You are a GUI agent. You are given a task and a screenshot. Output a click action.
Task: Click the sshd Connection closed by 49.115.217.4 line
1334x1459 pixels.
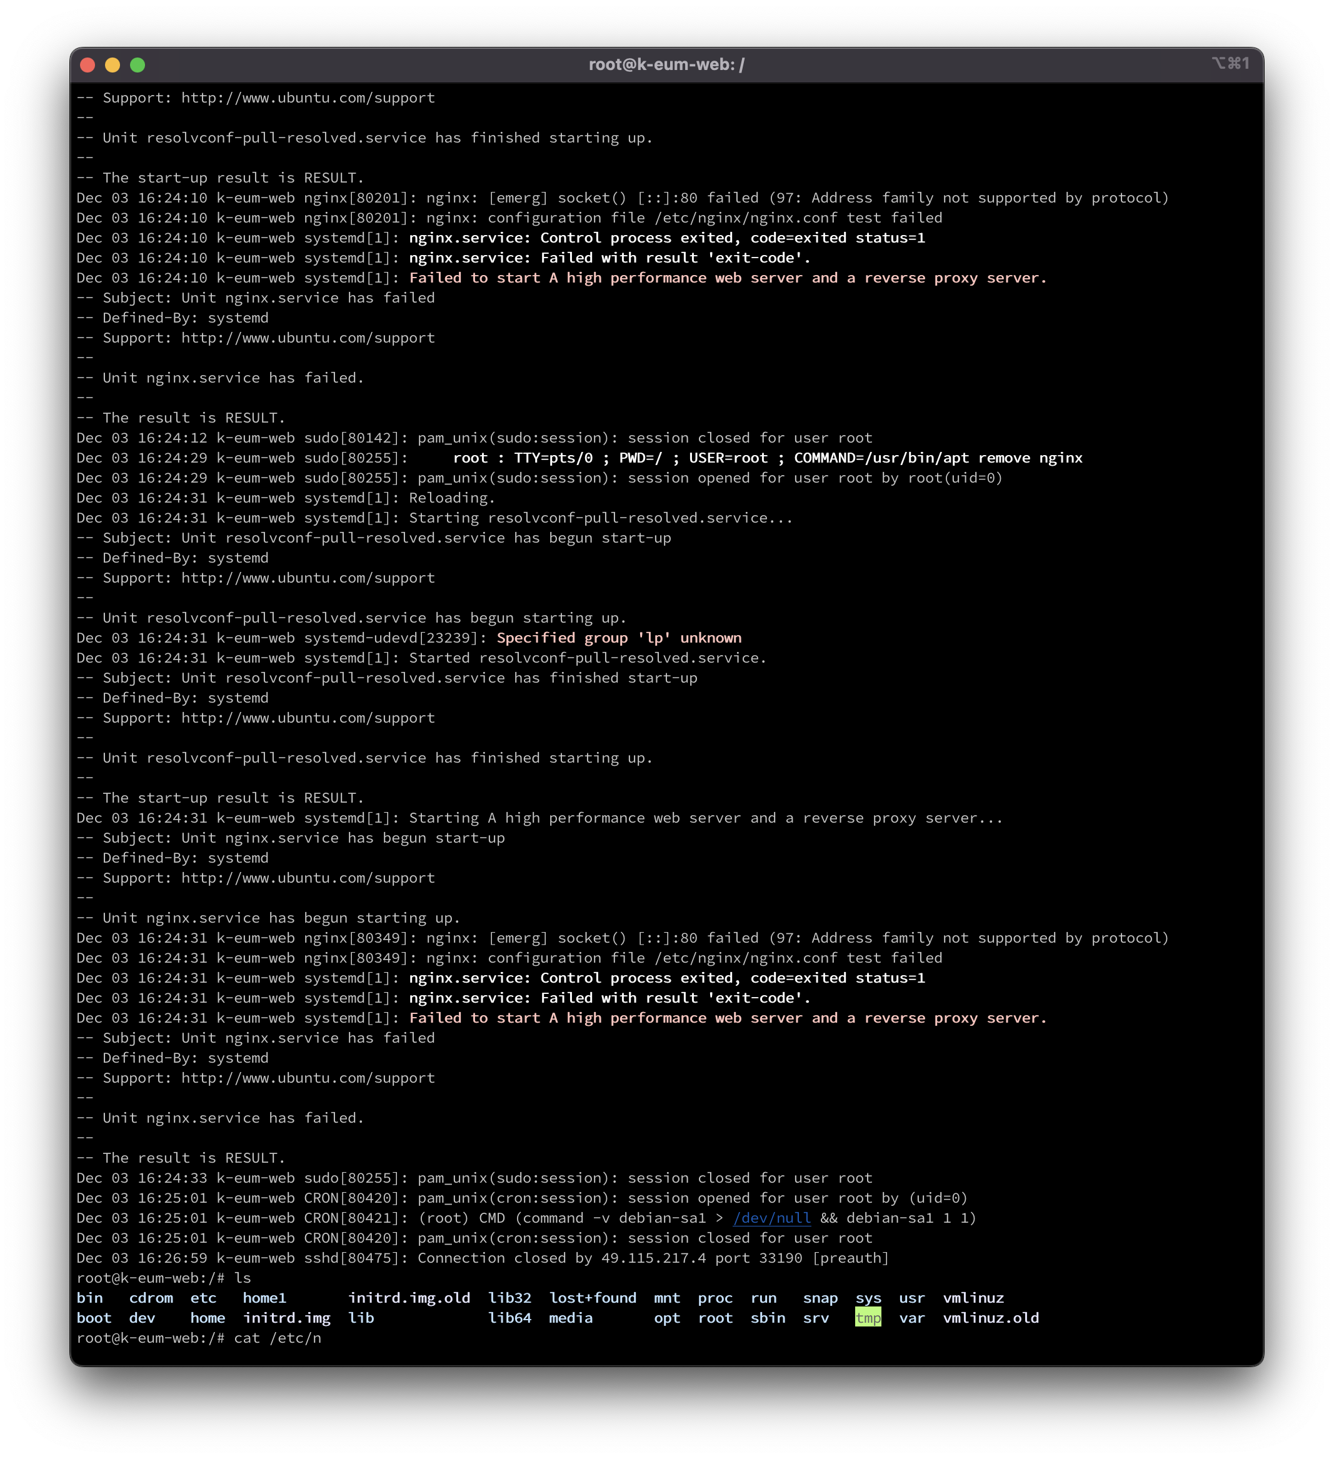click(482, 1258)
